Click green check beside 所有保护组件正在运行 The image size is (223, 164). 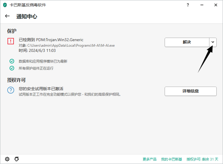pos(12,68)
